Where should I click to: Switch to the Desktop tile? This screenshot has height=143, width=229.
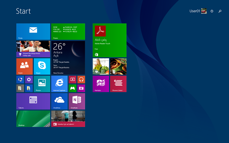tap(33, 119)
